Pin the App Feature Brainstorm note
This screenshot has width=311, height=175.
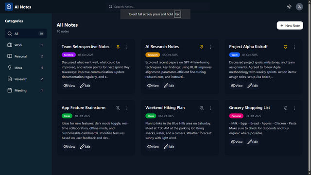pyautogui.click(x=118, y=108)
